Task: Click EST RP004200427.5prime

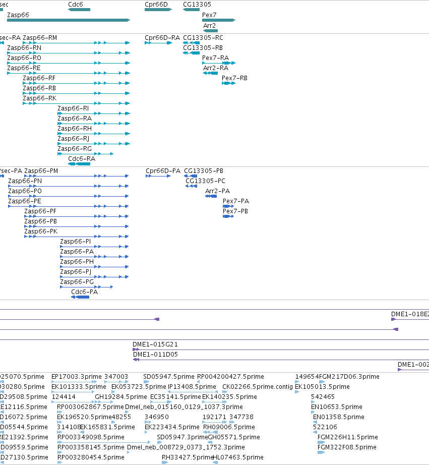Action: coord(198,382)
